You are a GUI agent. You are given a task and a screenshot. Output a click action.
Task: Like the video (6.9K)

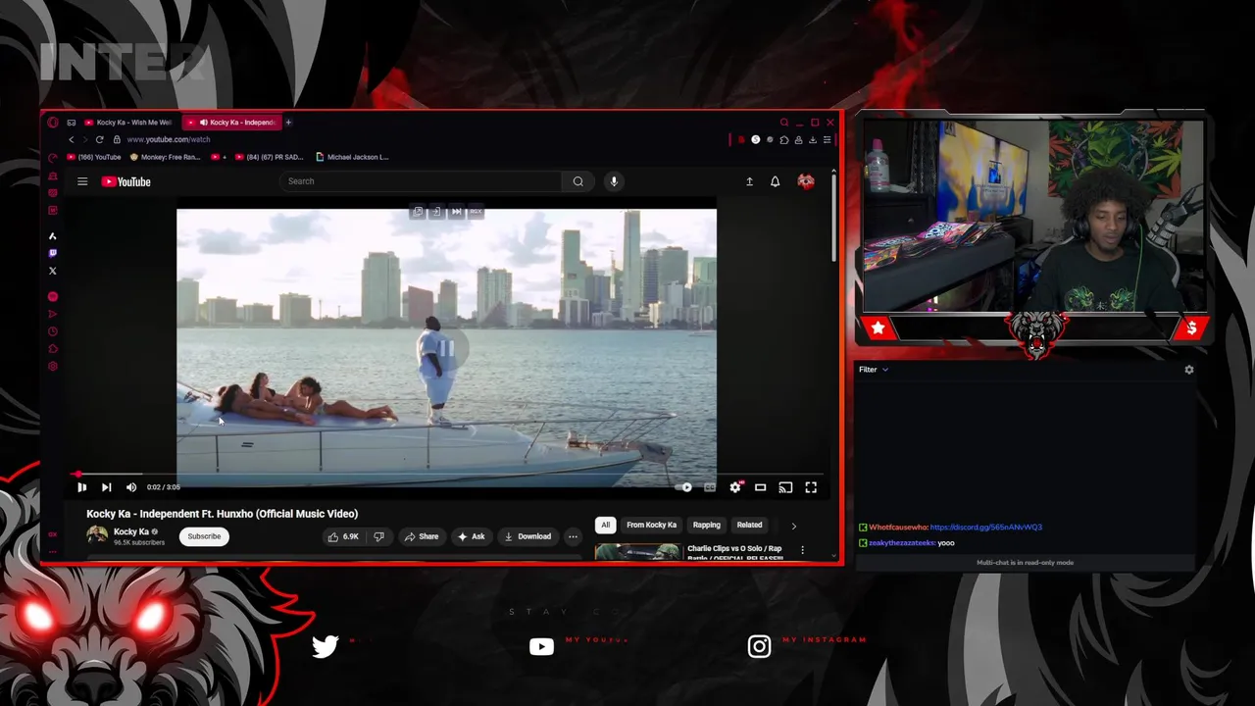point(343,536)
